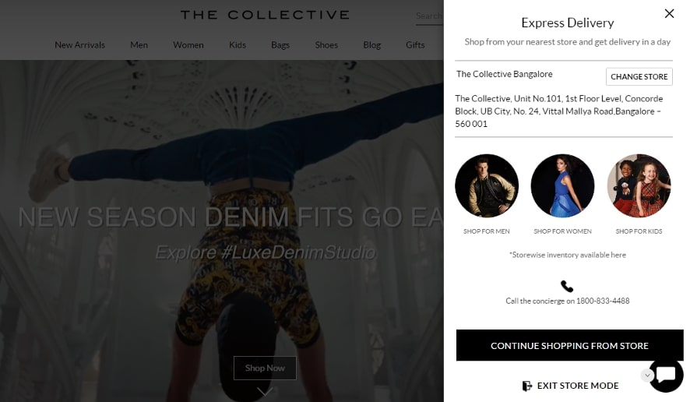The width and height of the screenshot is (690, 402).
Task: Click The Collective logo
Action: [265, 15]
